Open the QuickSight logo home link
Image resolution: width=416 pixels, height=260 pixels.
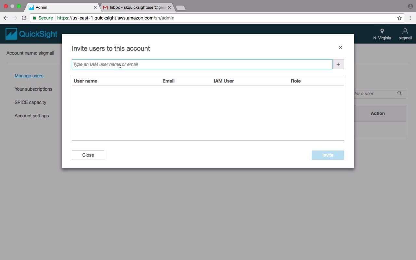click(31, 34)
